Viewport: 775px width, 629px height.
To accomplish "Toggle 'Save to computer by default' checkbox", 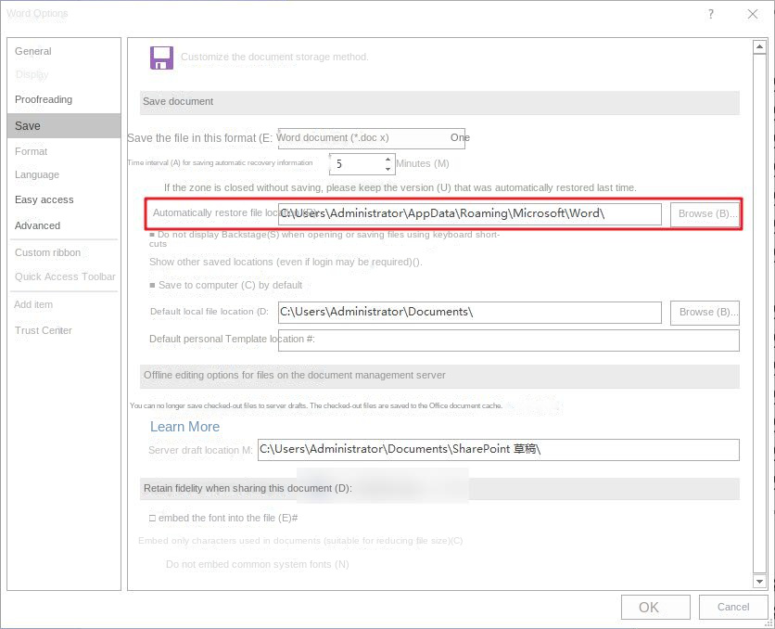I will 153,285.
